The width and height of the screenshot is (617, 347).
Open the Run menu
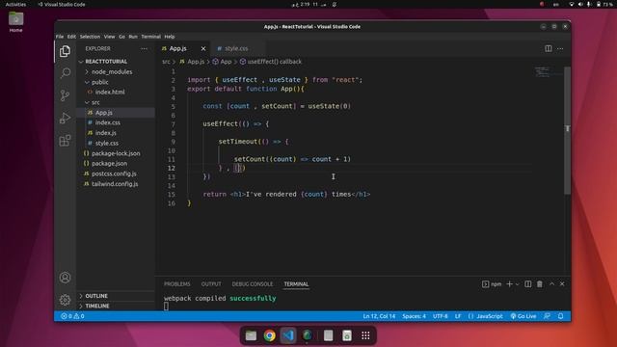[x=133, y=37]
